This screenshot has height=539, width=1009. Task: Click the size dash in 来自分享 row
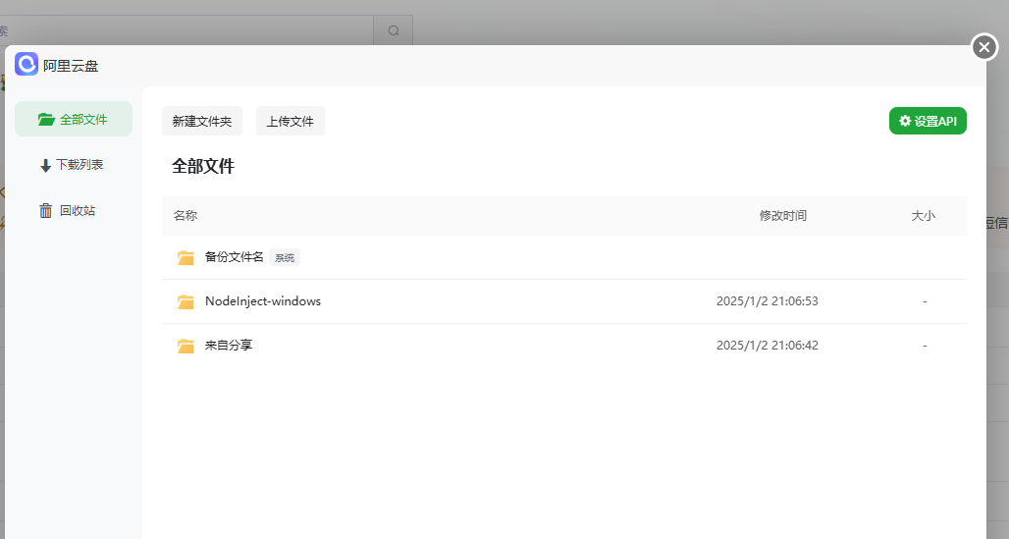click(x=925, y=346)
